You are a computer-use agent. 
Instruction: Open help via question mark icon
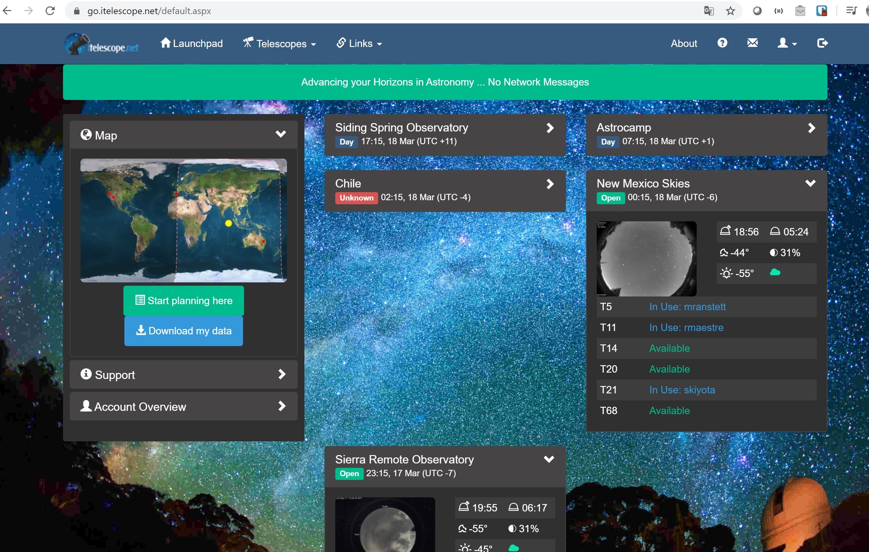[x=722, y=43]
